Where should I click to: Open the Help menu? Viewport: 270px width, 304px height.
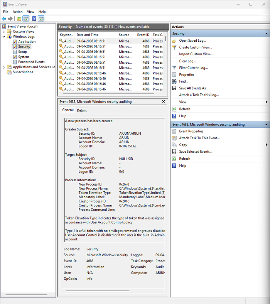click(42, 12)
